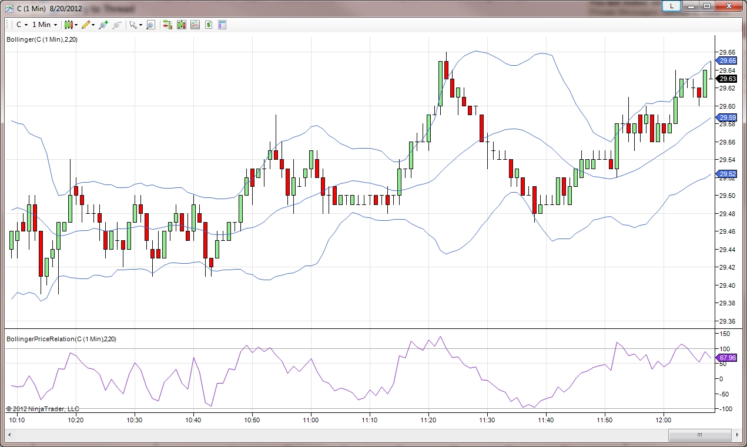Open the instrument symbol C dropdown

22,25
